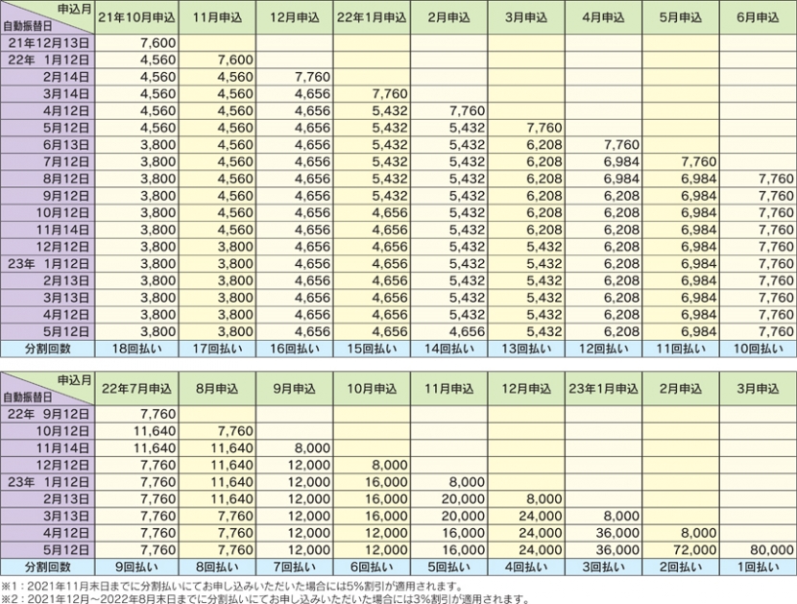Click the 4回払い footer cell
Viewport: 797px width, 604px height.
526,568
